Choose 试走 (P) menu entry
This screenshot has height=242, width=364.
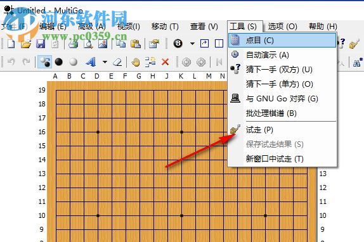[282, 130]
